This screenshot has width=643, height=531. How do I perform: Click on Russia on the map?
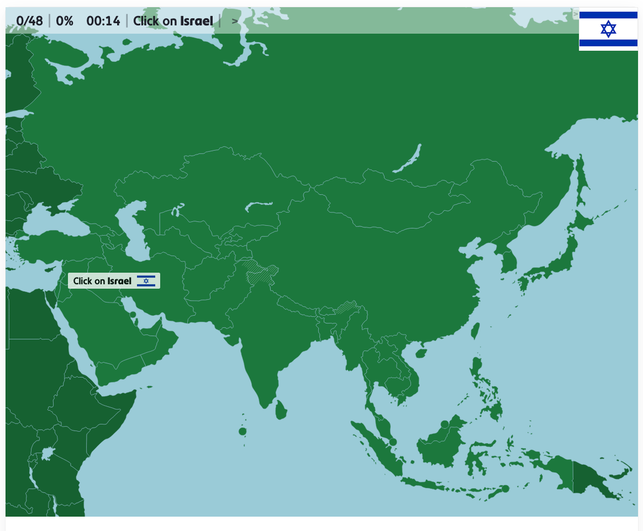(x=312, y=107)
